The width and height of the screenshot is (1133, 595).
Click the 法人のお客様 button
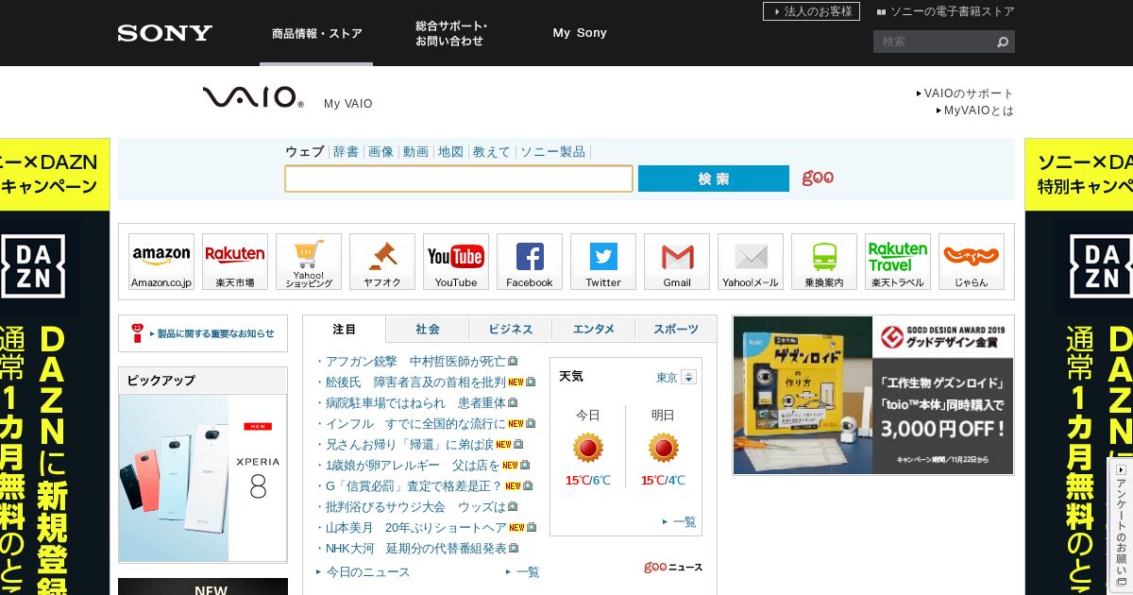coord(811,11)
